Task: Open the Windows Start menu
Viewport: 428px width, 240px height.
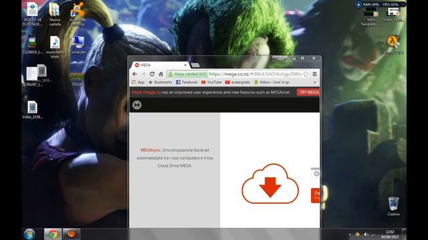Action: click(29, 234)
